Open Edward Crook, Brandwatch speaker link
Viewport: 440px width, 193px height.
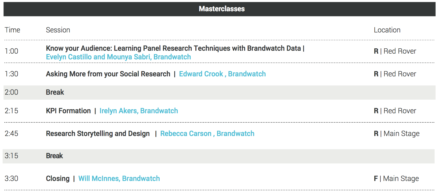pyautogui.click(x=222, y=74)
